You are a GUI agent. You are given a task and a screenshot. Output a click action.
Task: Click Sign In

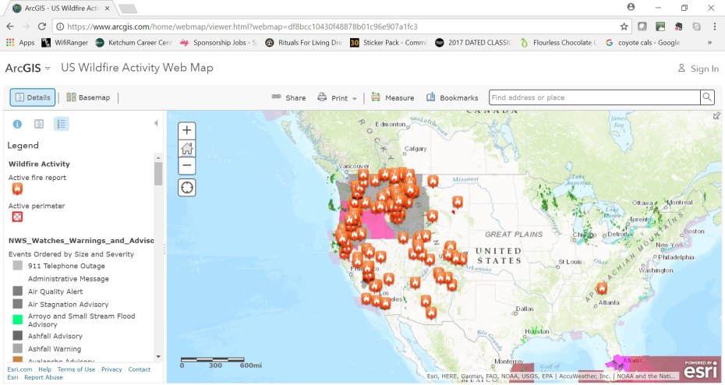tap(698, 69)
